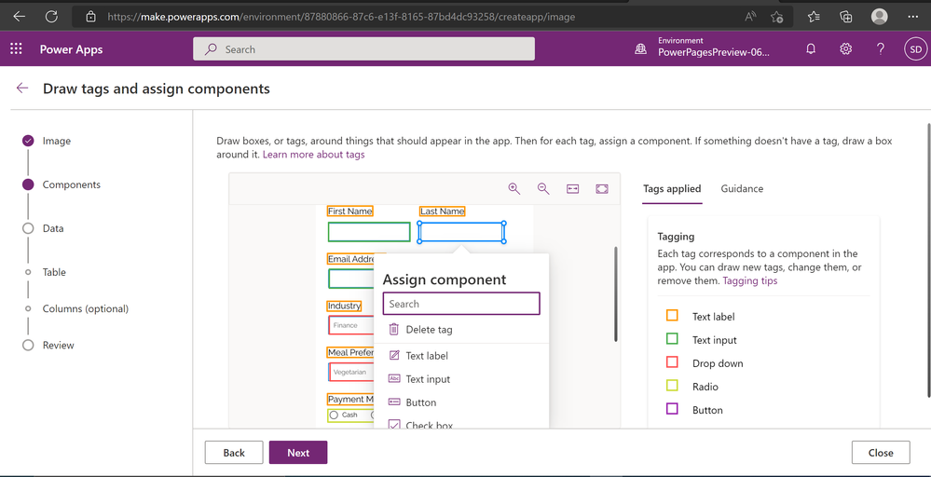Select the Last Name label tag
The width and height of the screenshot is (931, 477).
pyautogui.click(x=443, y=211)
